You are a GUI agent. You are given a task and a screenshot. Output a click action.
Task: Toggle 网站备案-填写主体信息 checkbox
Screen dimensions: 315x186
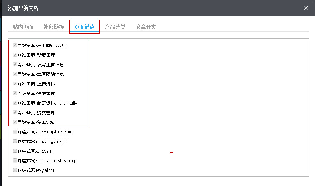coord(15,64)
